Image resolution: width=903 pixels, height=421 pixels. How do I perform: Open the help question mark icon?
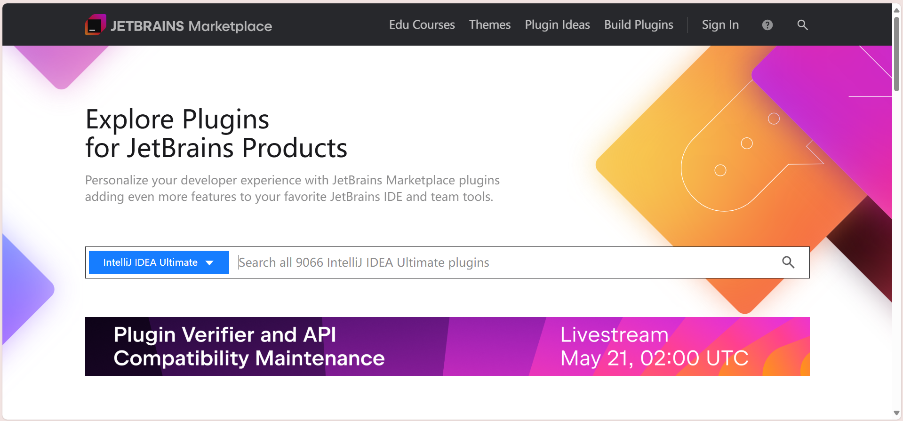[767, 25]
